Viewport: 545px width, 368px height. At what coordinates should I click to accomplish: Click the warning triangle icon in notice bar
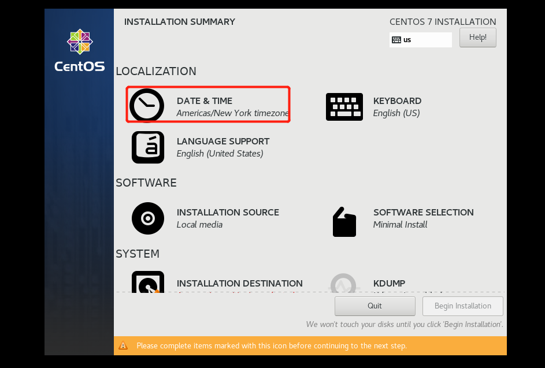coord(123,345)
